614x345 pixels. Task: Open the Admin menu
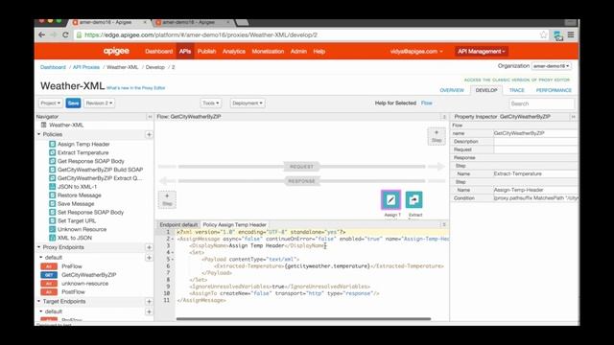point(298,51)
